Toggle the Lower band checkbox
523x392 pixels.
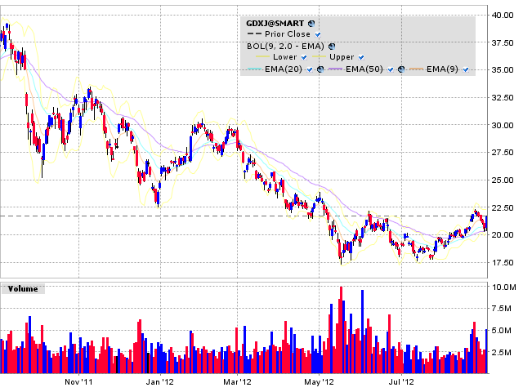coord(304,57)
